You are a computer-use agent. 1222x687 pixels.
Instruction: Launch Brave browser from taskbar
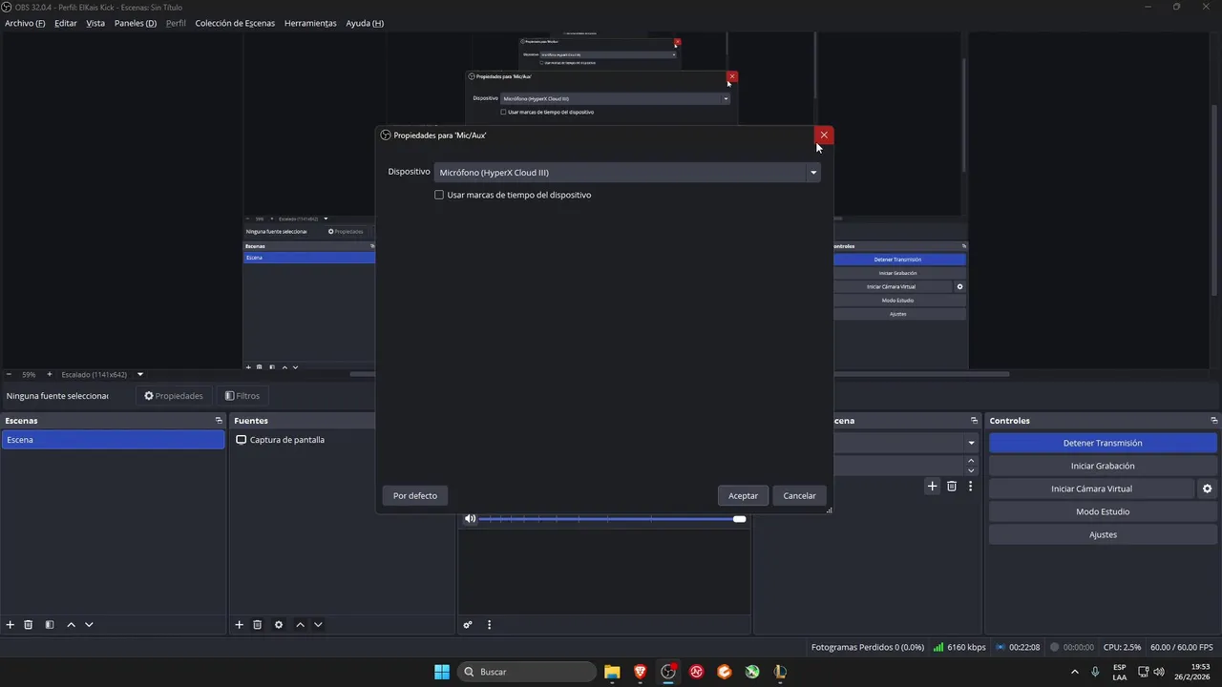(x=641, y=672)
